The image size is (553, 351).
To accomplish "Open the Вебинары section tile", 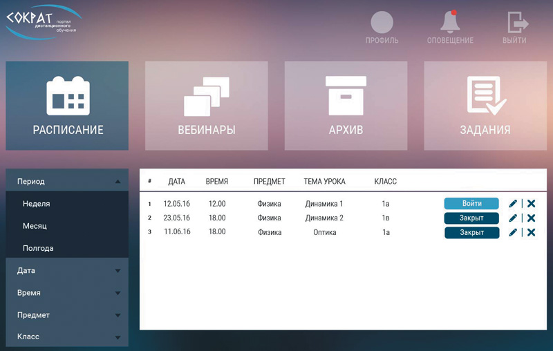I will coord(206,106).
